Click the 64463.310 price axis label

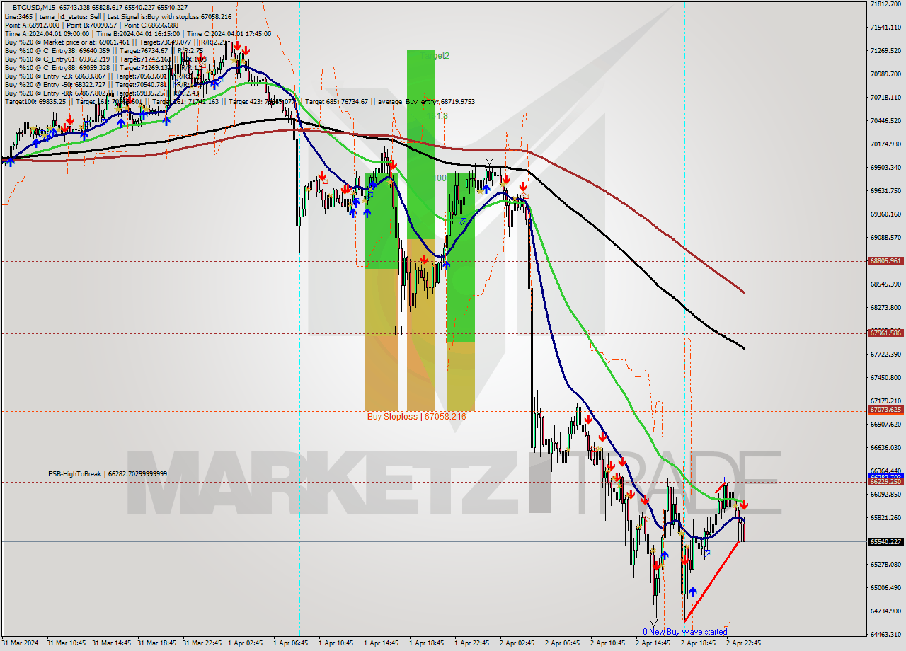pos(885,635)
